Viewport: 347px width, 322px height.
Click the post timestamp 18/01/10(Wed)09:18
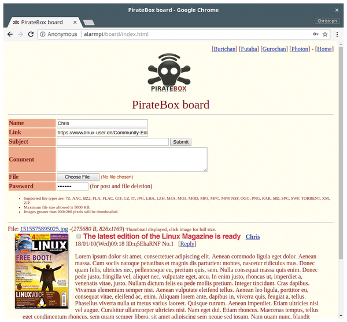click(100, 244)
